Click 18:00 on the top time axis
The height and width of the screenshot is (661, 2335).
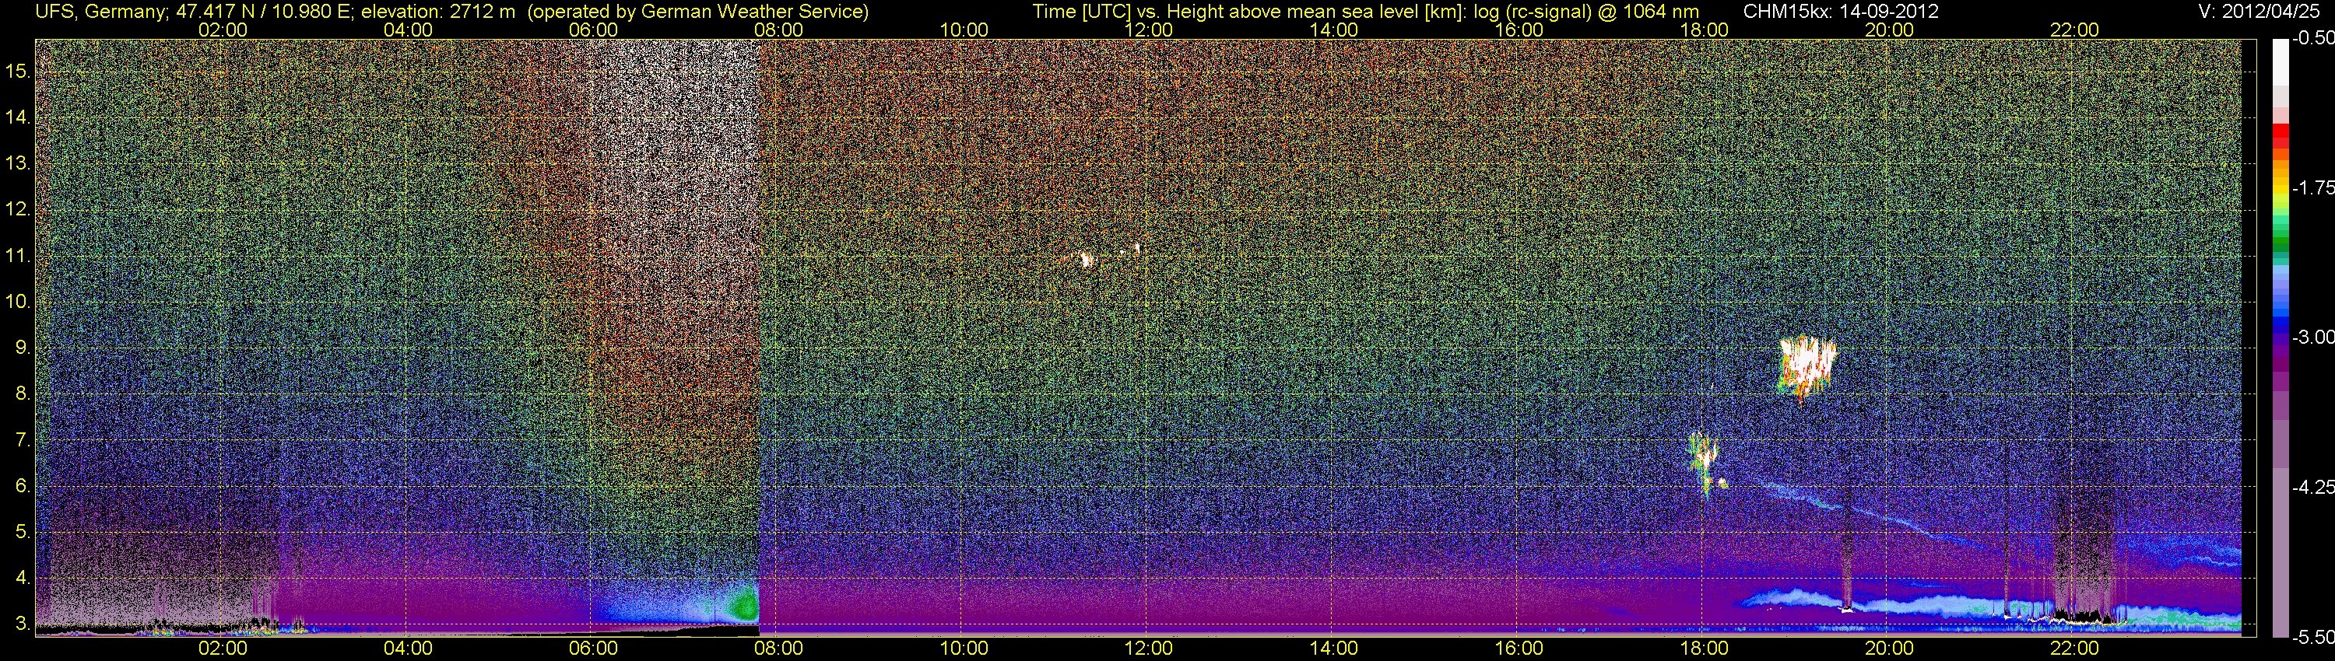click(1704, 30)
